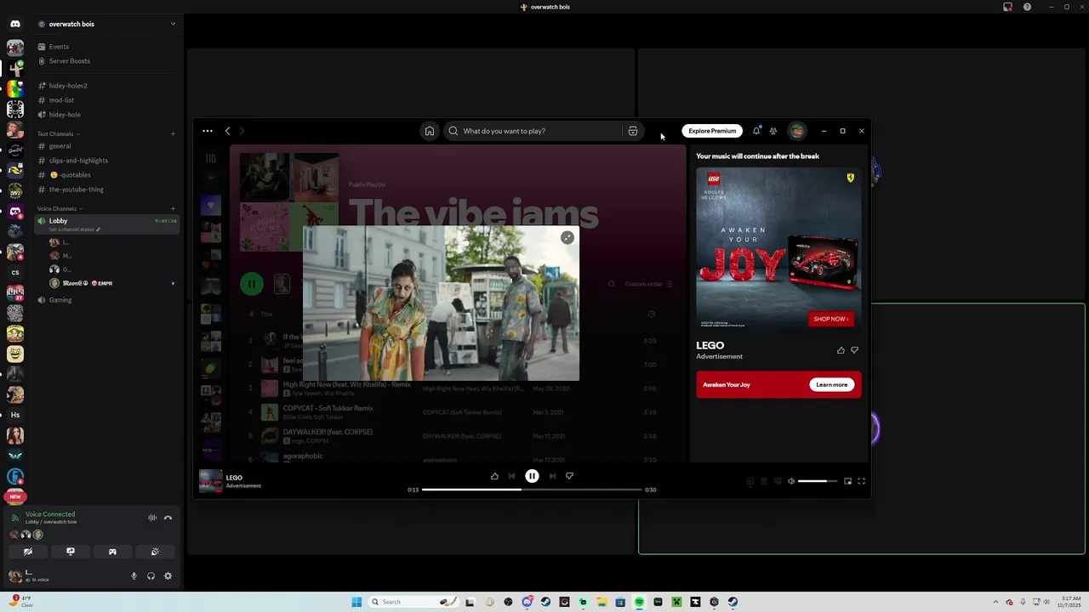Open hidey-holev2 channel

click(x=107, y=86)
